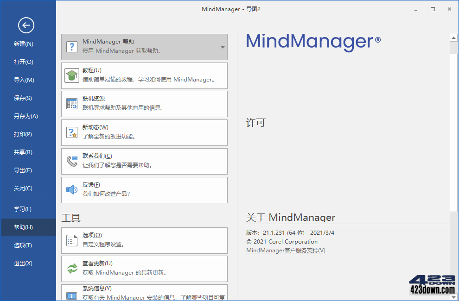Open 打印(P) from the left menu
This screenshot has height=301, width=459.
(22, 134)
